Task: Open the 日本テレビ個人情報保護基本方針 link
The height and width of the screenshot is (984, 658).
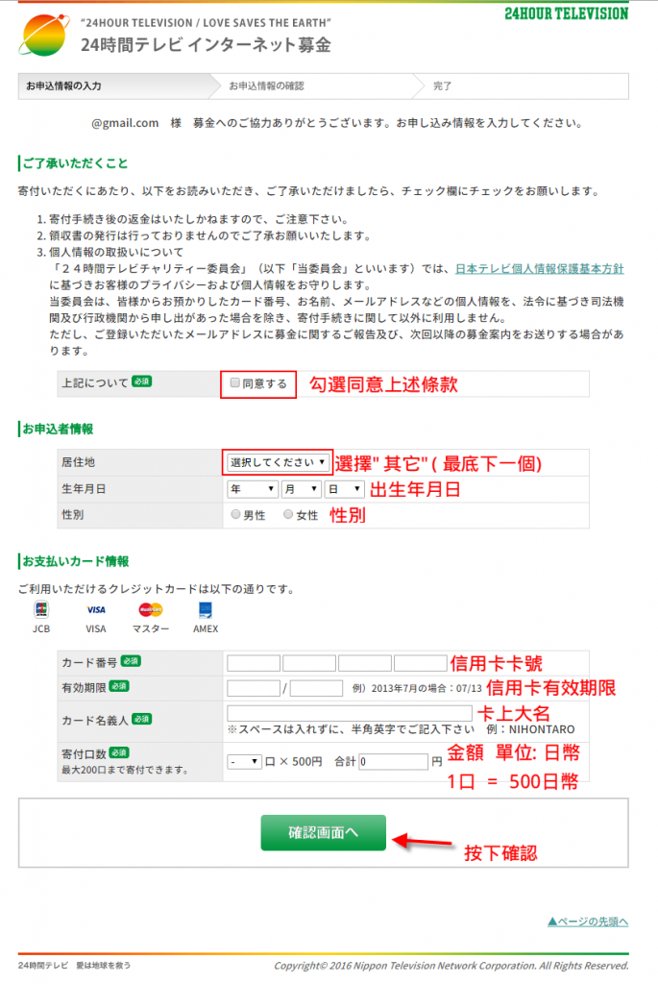Action: (540, 269)
